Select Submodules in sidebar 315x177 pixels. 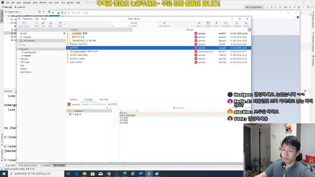[x=26, y=72]
